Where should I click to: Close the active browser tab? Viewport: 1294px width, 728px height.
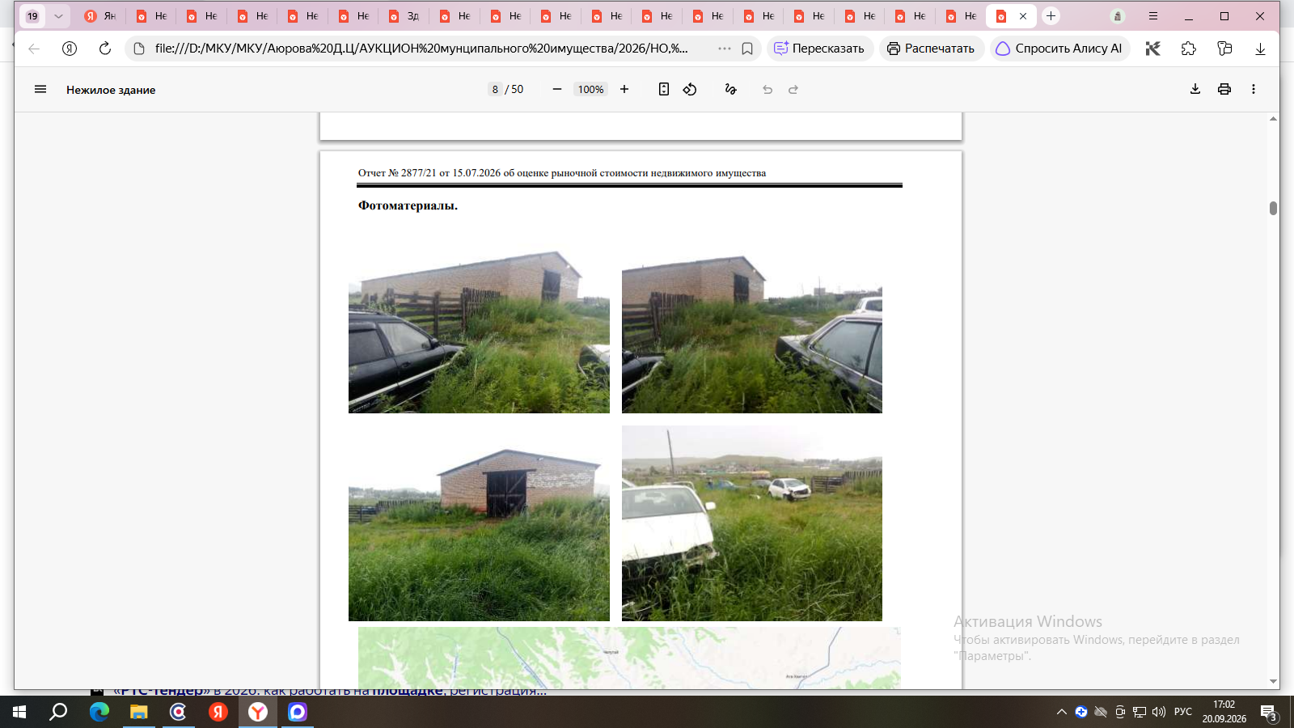tap(1023, 16)
